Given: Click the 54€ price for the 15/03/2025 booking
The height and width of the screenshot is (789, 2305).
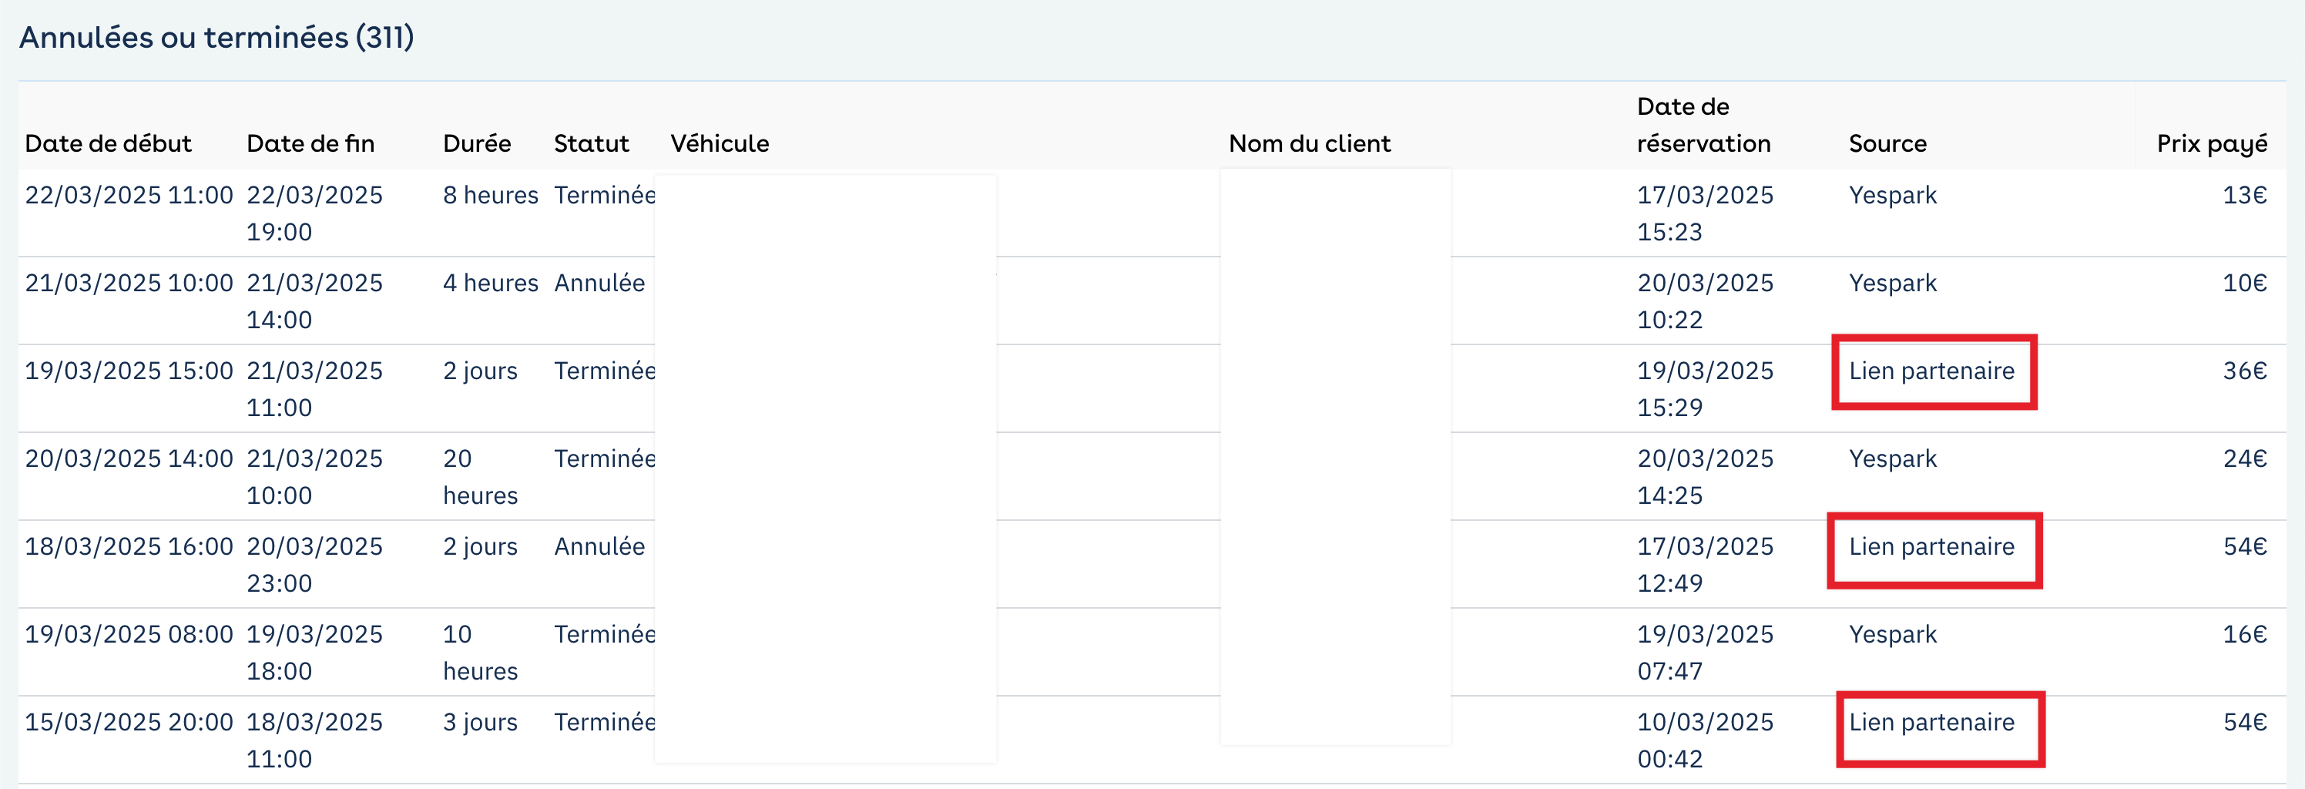Looking at the screenshot, I should 2245,721.
